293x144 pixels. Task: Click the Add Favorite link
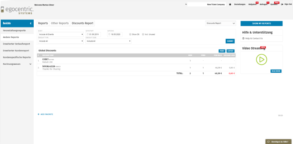[x=47, y=114]
